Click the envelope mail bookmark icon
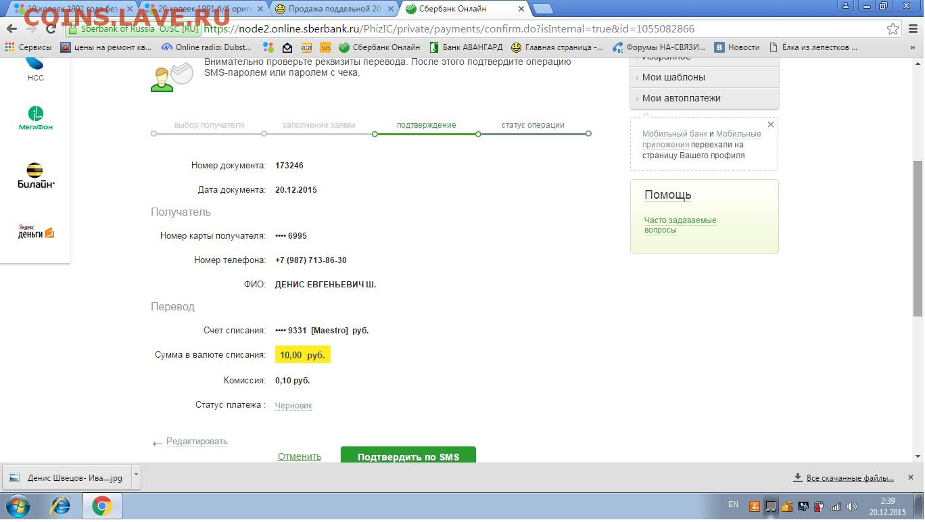Image resolution: width=925 pixels, height=522 pixels. tap(287, 47)
